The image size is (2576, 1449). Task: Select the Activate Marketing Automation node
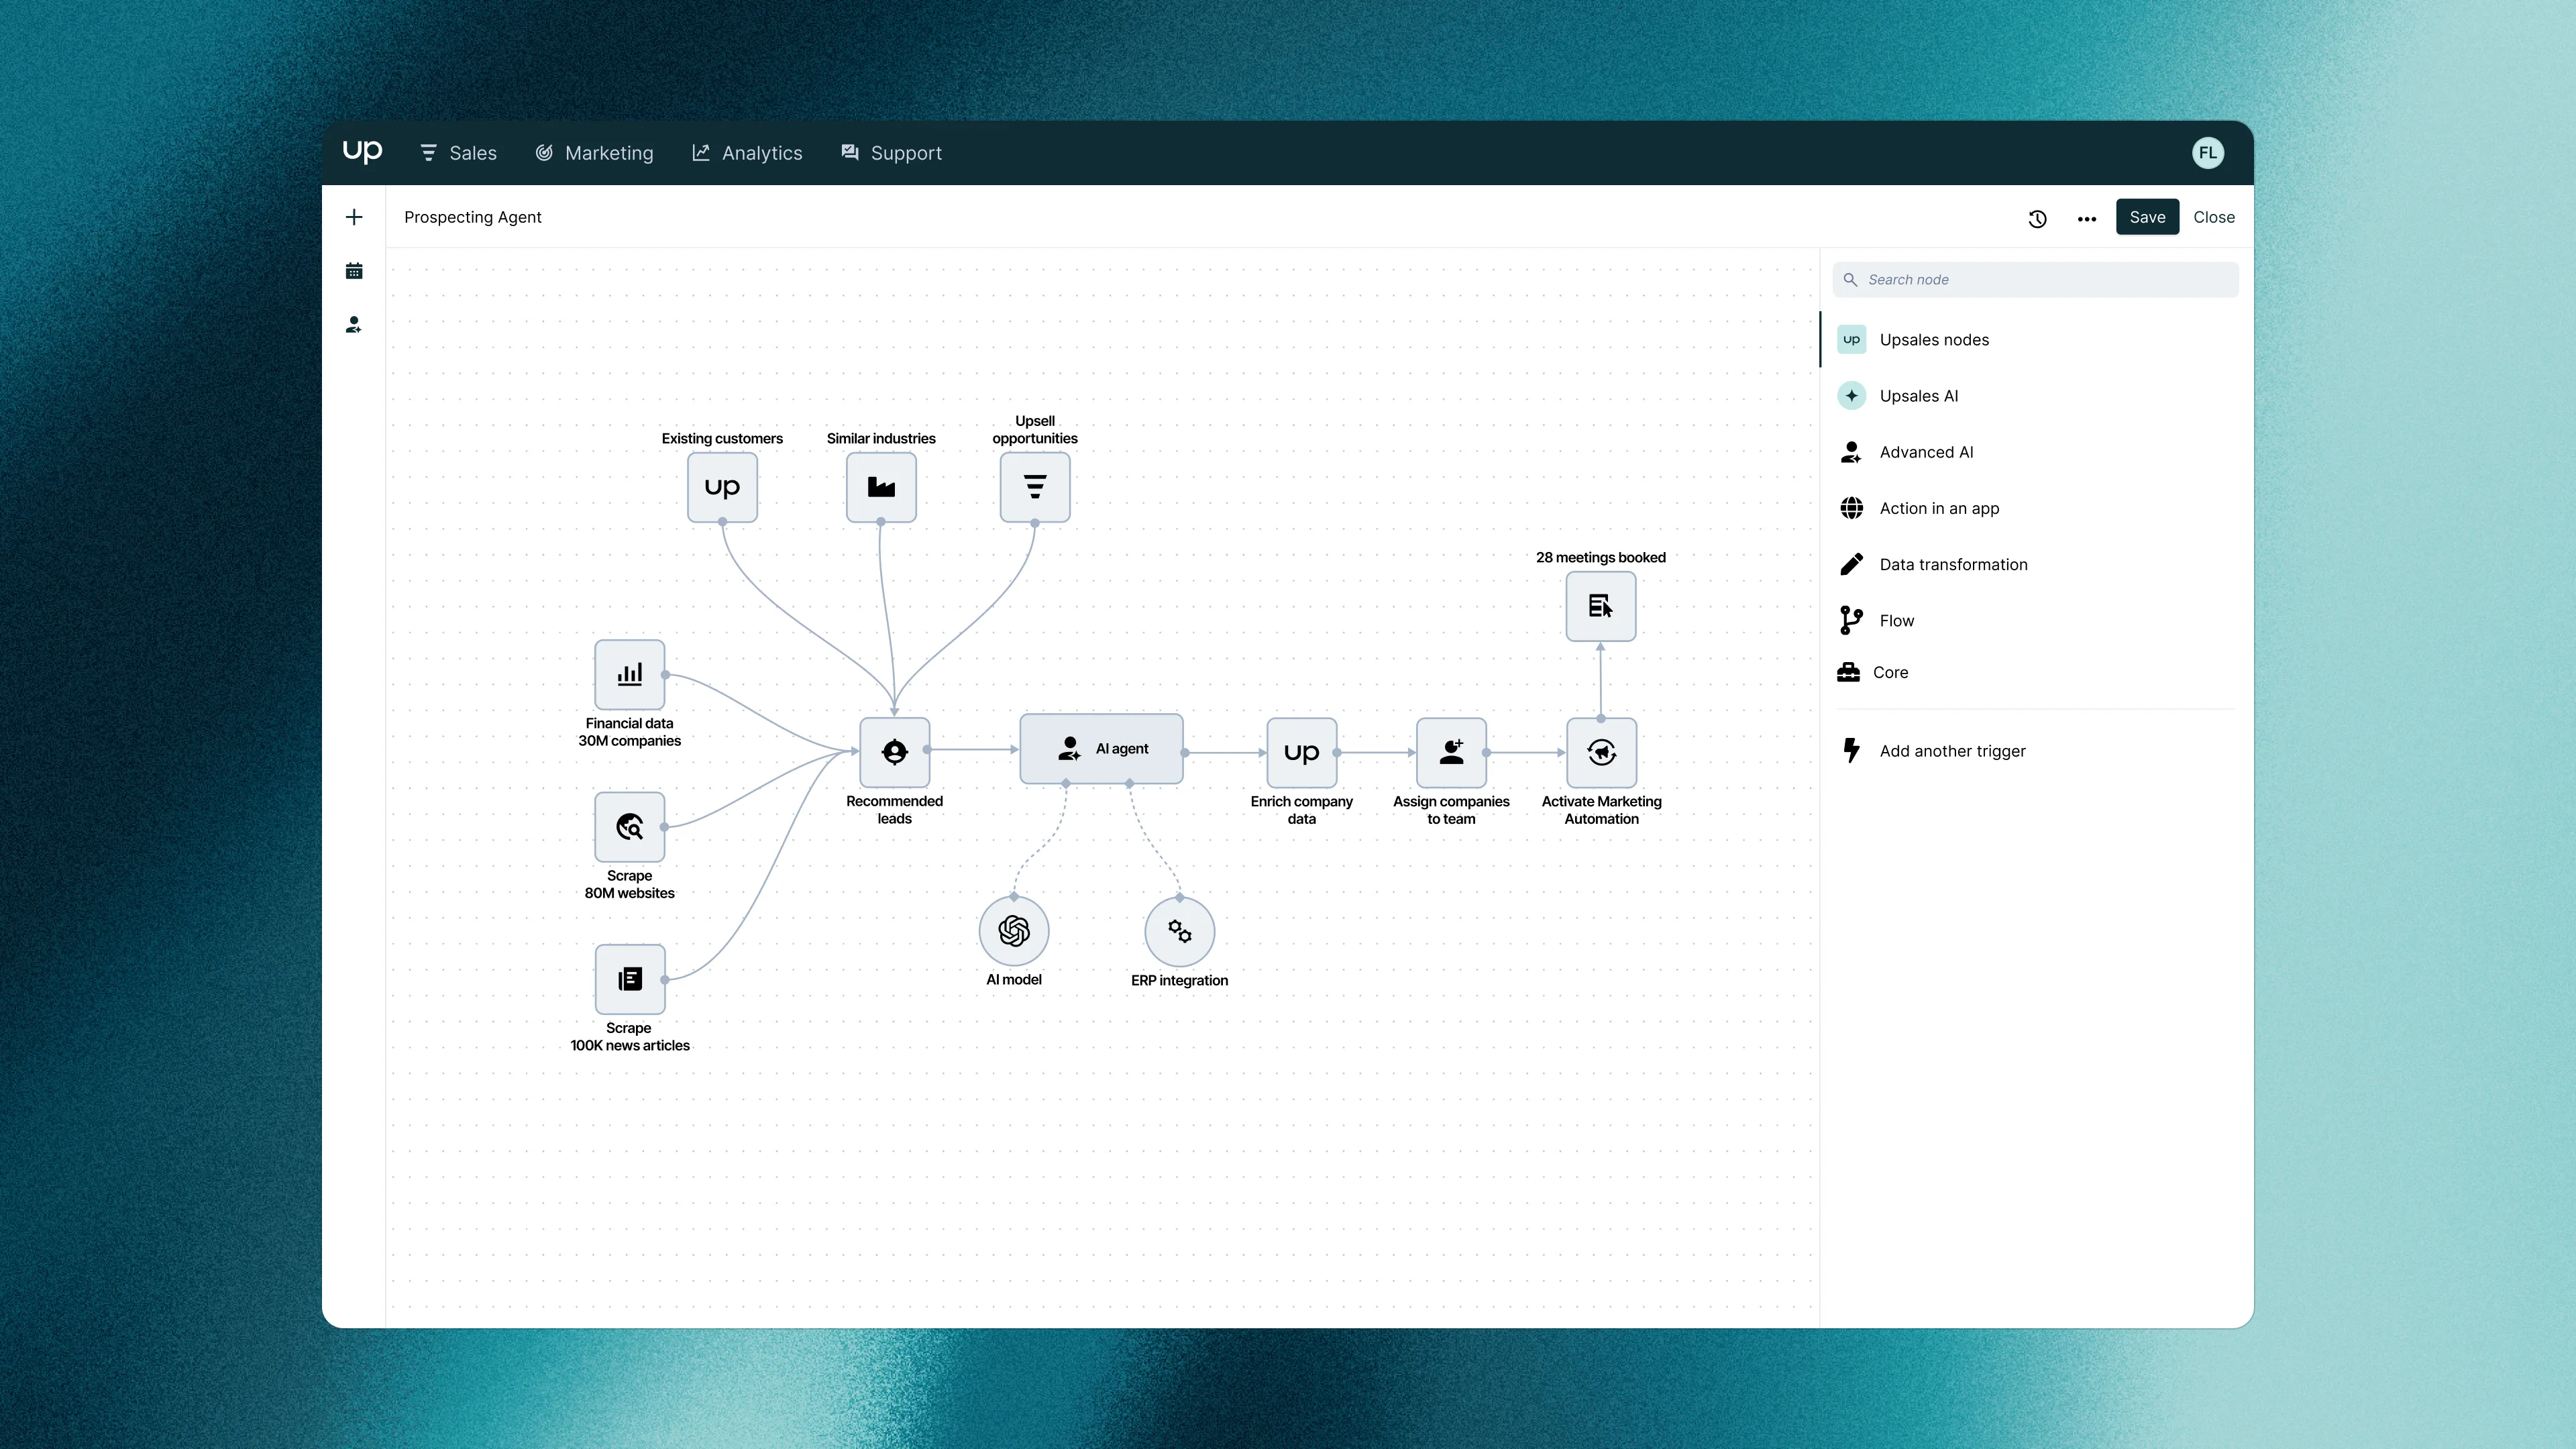pyautogui.click(x=1601, y=752)
